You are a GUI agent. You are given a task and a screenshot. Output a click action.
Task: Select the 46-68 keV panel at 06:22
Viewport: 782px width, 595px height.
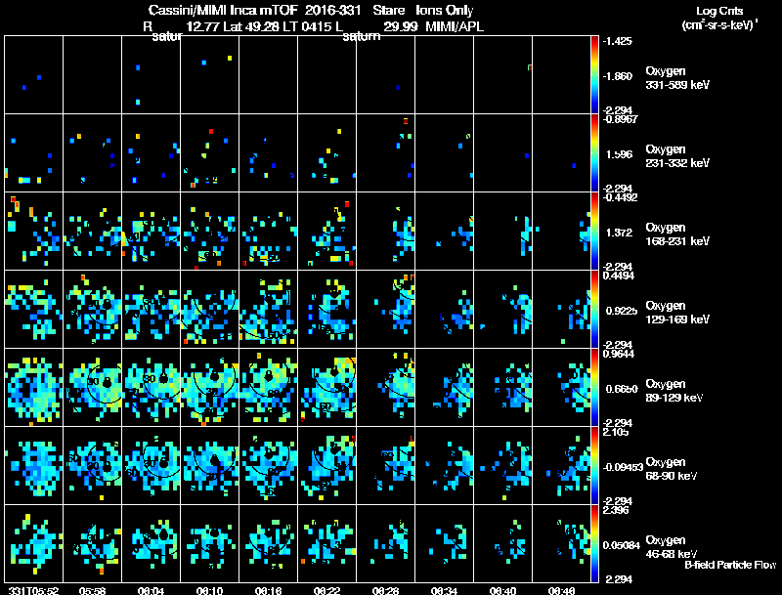click(327, 543)
